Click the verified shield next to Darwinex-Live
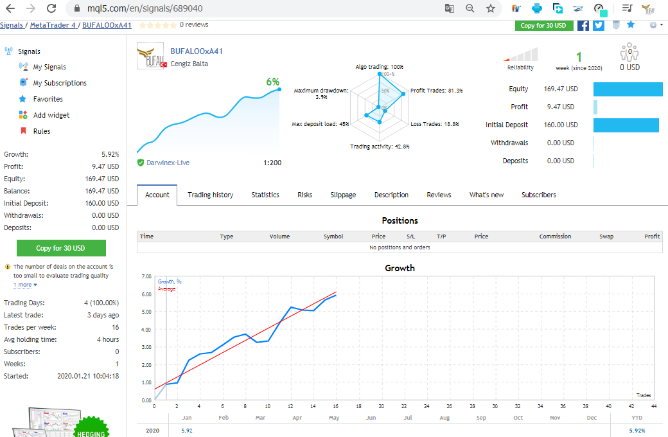The width and height of the screenshot is (668, 437). pos(141,163)
